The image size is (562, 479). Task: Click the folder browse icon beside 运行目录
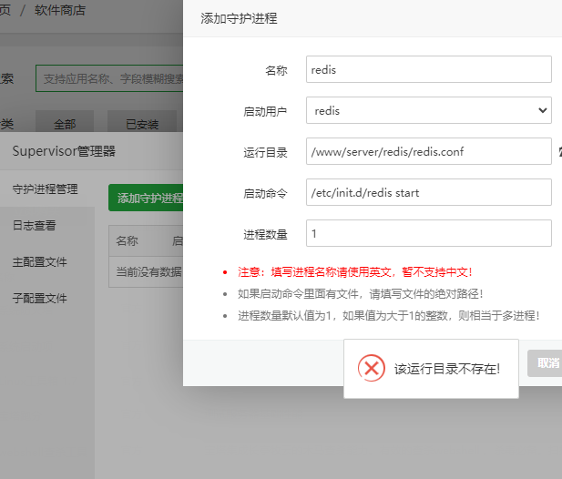[x=558, y=151]
